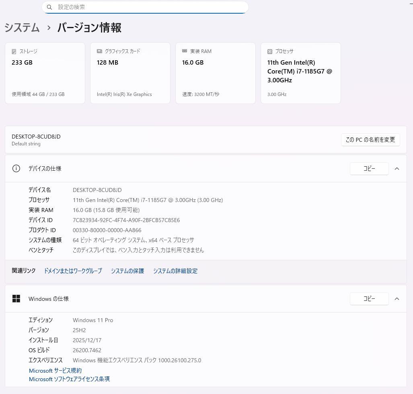Click the この PC の名前を変更 button
Screen dimensions: 413x394
click(370, 139)
